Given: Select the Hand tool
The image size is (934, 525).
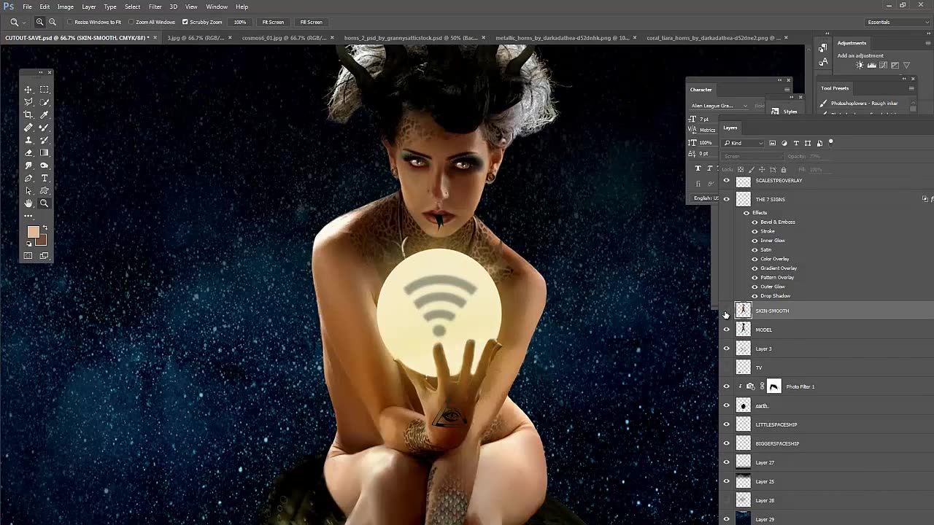Looking at the screenshot, I should 28,203.
